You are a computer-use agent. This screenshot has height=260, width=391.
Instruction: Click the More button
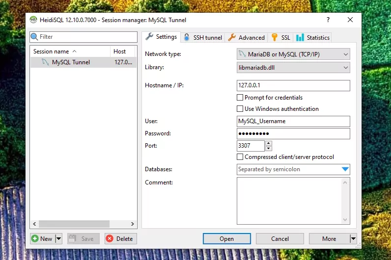tap(330, 238)
